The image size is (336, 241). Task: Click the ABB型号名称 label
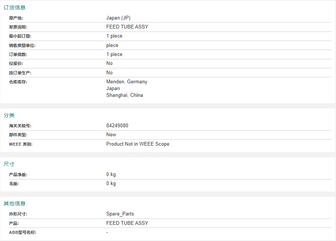click(23, 232)
